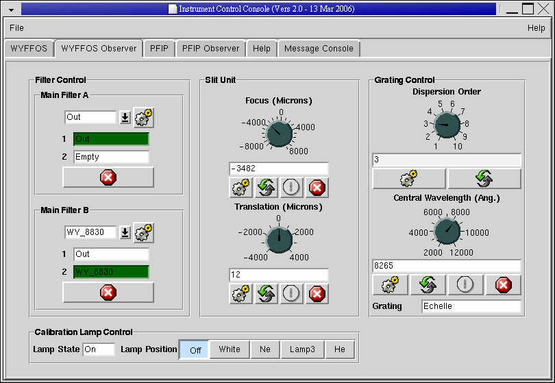Viewport: 555px width, 383px height.
Task: Click Focus value field showing -3482
Action: point(279,169)
